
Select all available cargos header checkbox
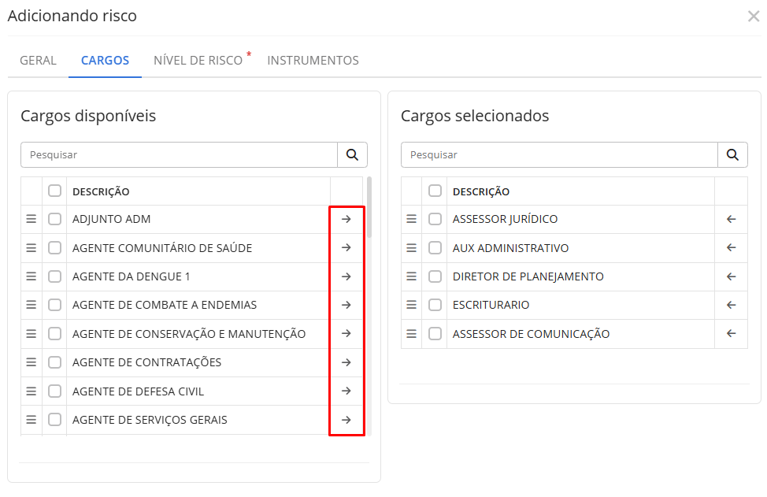(x=54, y=191)
